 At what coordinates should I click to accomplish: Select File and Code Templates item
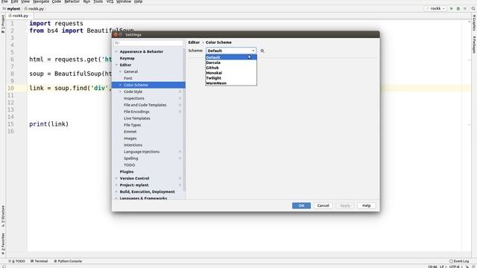coord(145,105)
